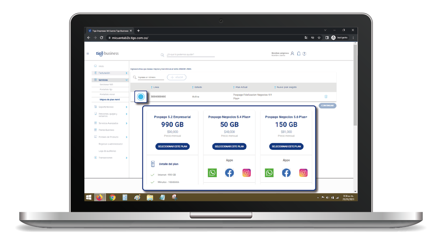
Task: Open the clock showing 9:56 a. m.
Action: pos(348,197)
